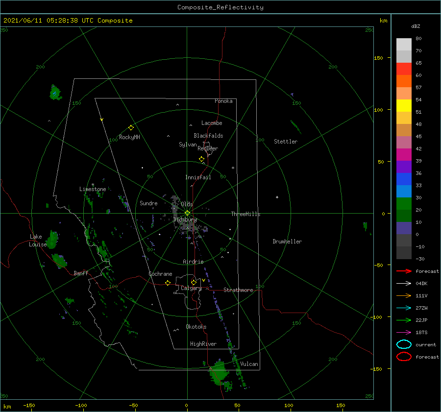Viewport: 441px width, 412px height.
Task: Click the cyan current ellipse legend icon
Action: (404, 344)
